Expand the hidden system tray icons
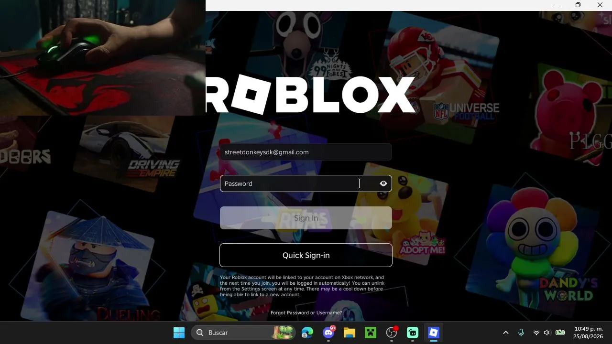The height and width of the screenshot is (344, 612). 506,333
